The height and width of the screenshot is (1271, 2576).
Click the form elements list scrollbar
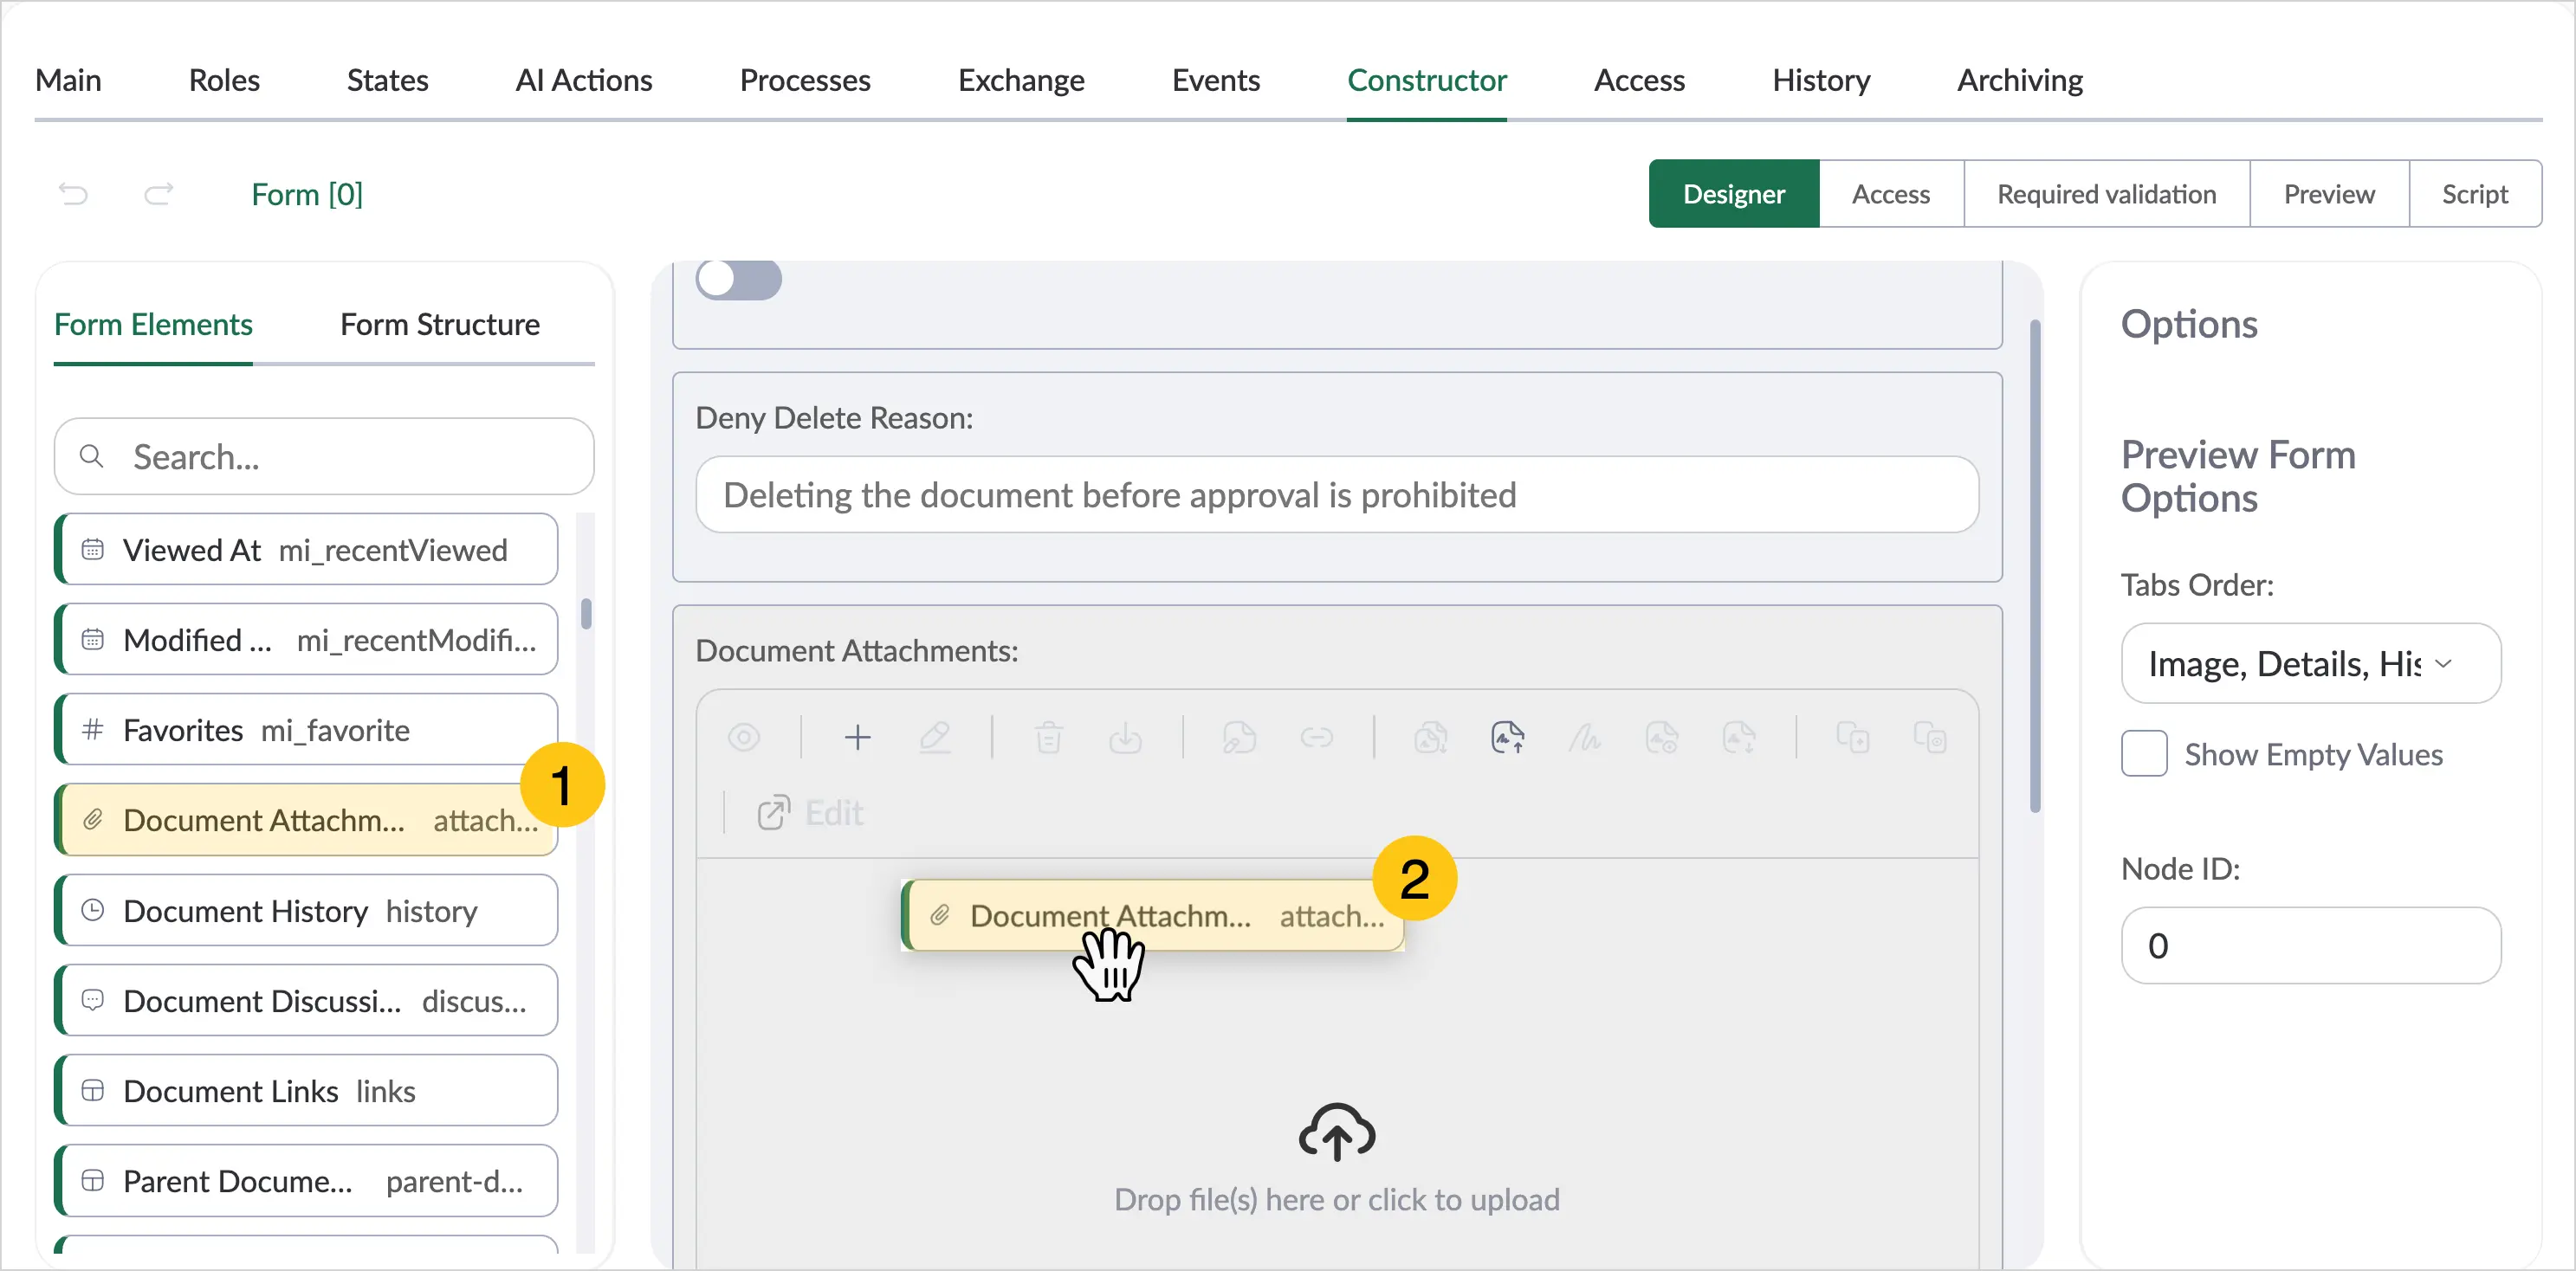click(x=586, y=612)
